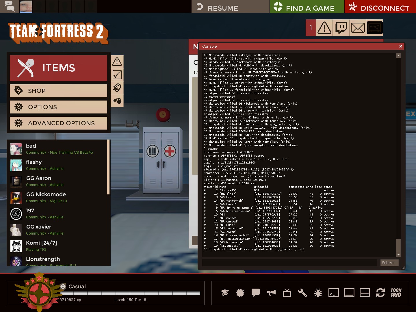Click the console command input field
The width and height of the screenshot is (416, 312).
(x=289, y=263)
